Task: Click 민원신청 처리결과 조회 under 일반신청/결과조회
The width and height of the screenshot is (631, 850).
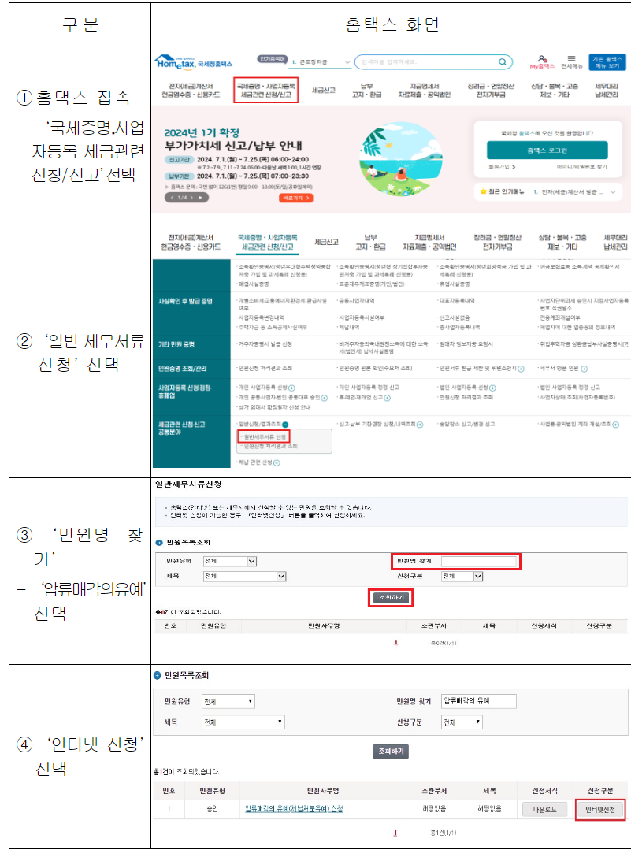Action: tap(270, 446)
